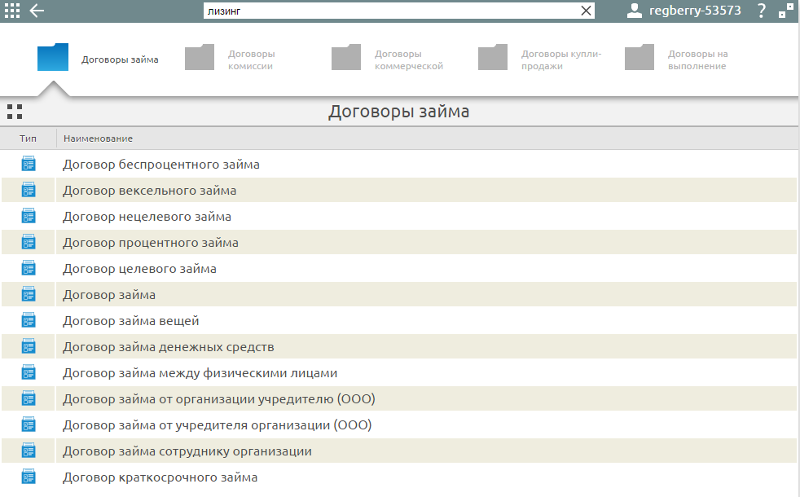The image size is (800, 497).
Task: Open help using the question mark icon
Action: pos(761,11)
